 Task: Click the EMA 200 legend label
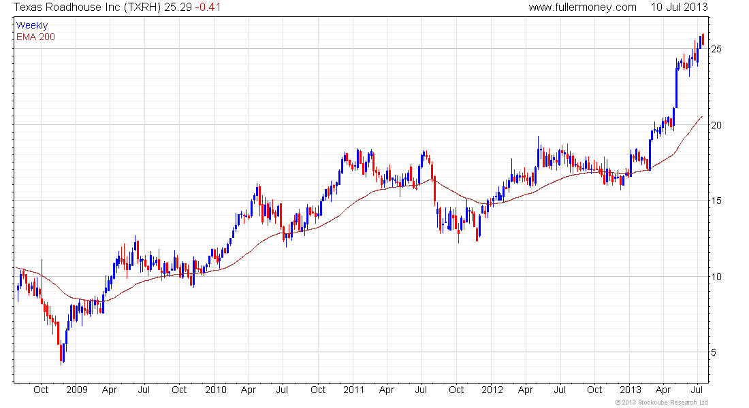tap(35, 37)
